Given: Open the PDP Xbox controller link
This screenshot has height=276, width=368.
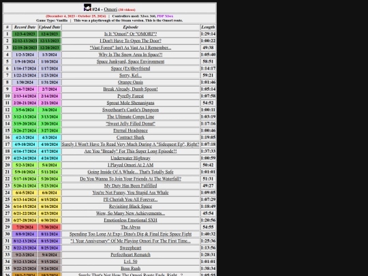Looking at the screenshot, I should click(x=165, y=16).
